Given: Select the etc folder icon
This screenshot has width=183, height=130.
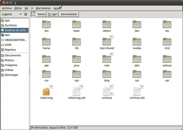Looking at the screenshot, I should (x=167, y=24).
